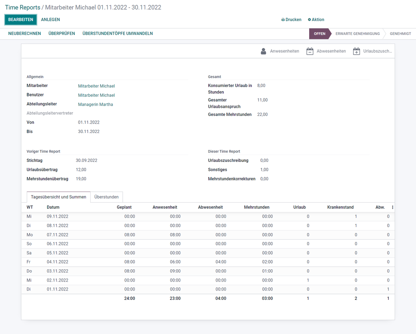
Task: Select the row dated 01.11.2022
Action: point(208,289)
